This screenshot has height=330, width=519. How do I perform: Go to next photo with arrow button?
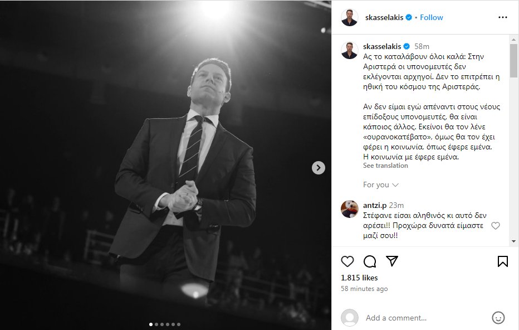(x=318, y=167)
